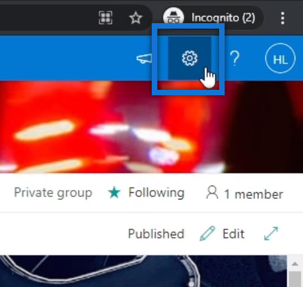Bookmark this page with the star icon
The image size is (303, 287).
pyautogui.click(x=136, y=18)
